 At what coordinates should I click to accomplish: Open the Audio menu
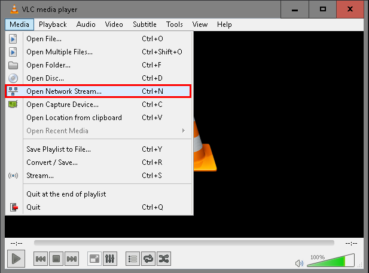tap(86, 24)
